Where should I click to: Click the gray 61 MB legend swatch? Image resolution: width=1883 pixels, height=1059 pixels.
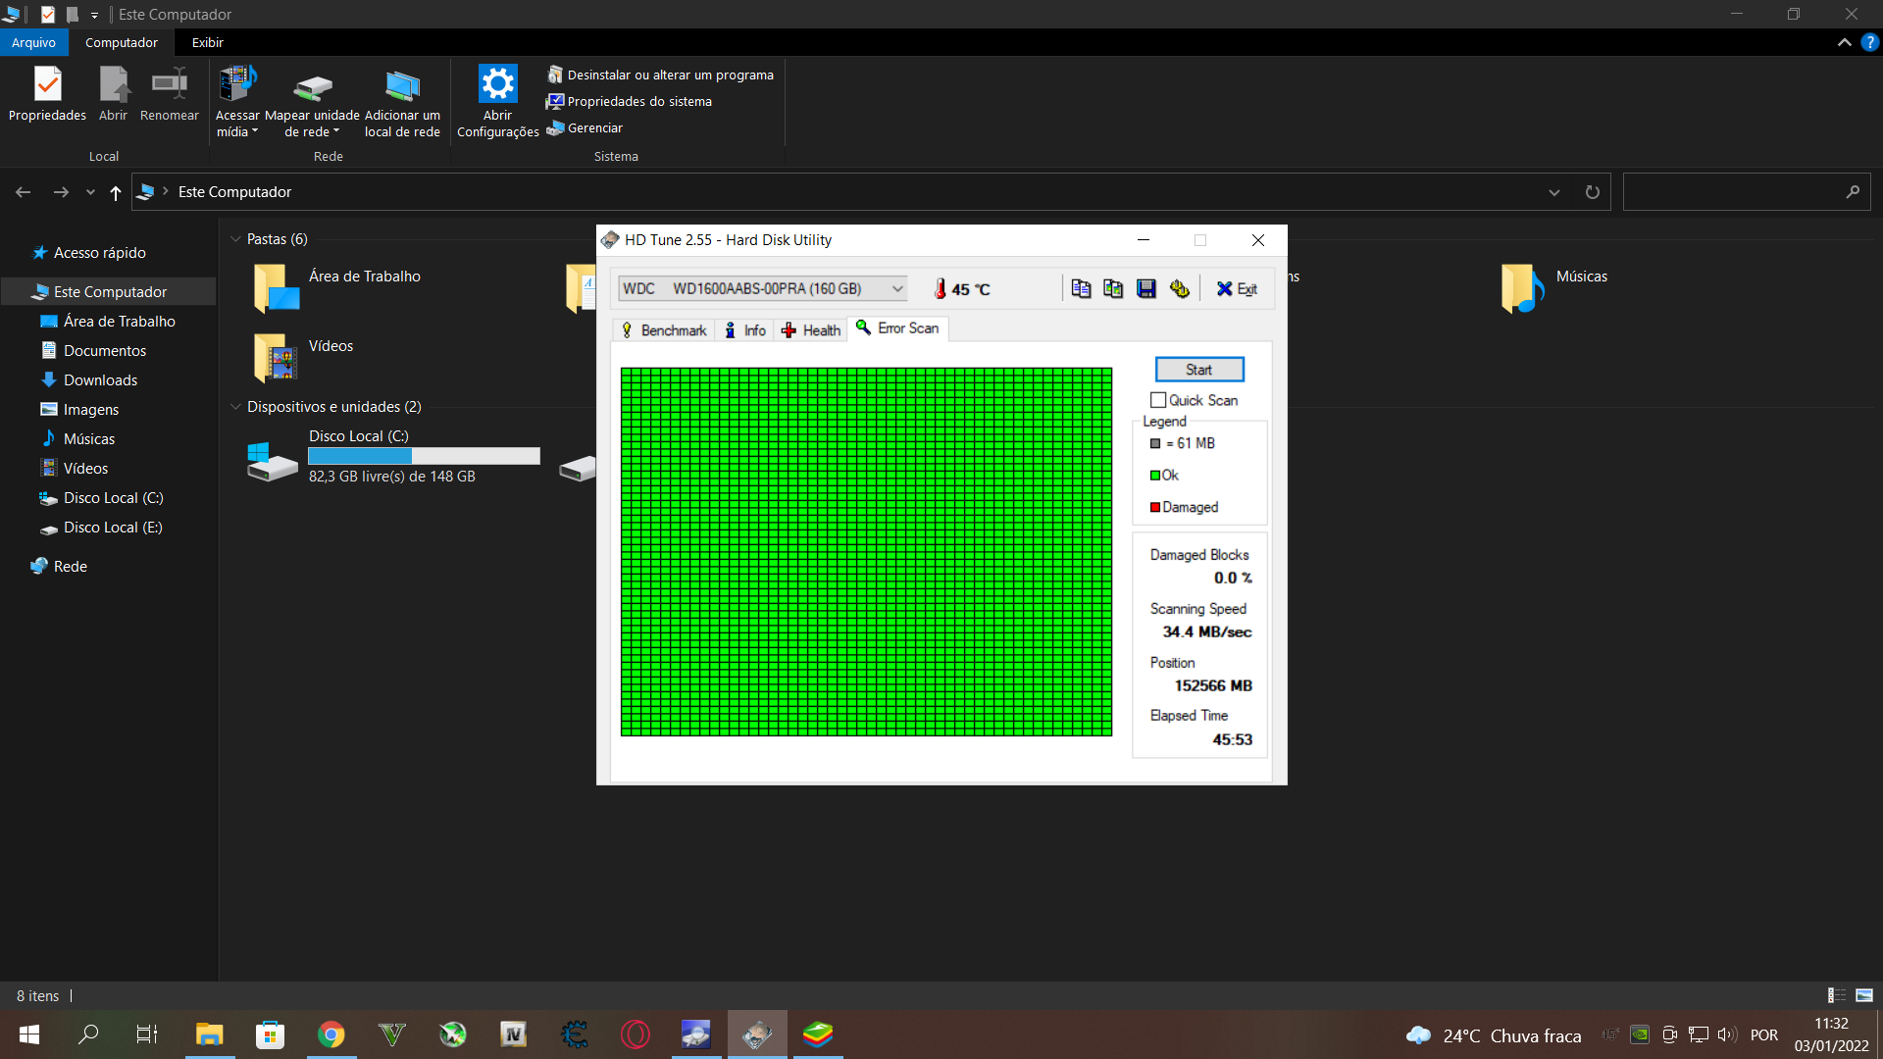[x=1155, y=443]
